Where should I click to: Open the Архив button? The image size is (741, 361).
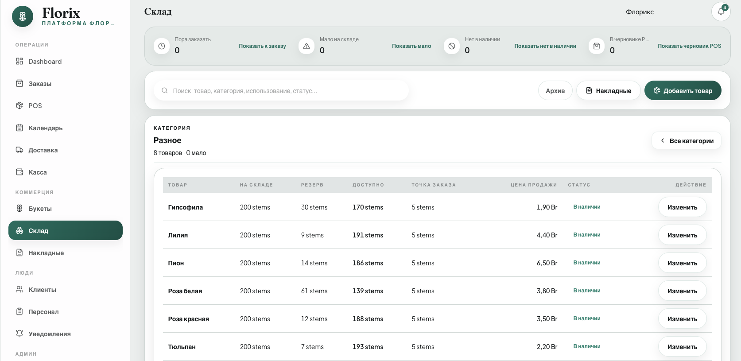coord(555,90)
